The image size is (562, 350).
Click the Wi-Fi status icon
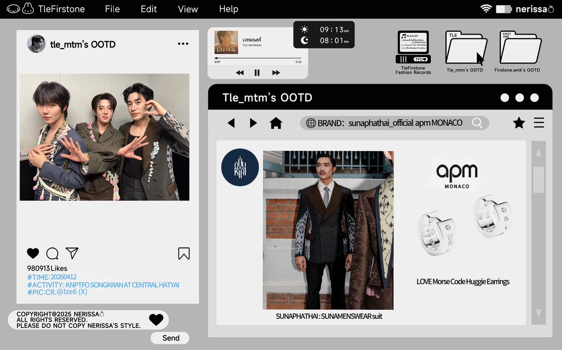(486, 9)
